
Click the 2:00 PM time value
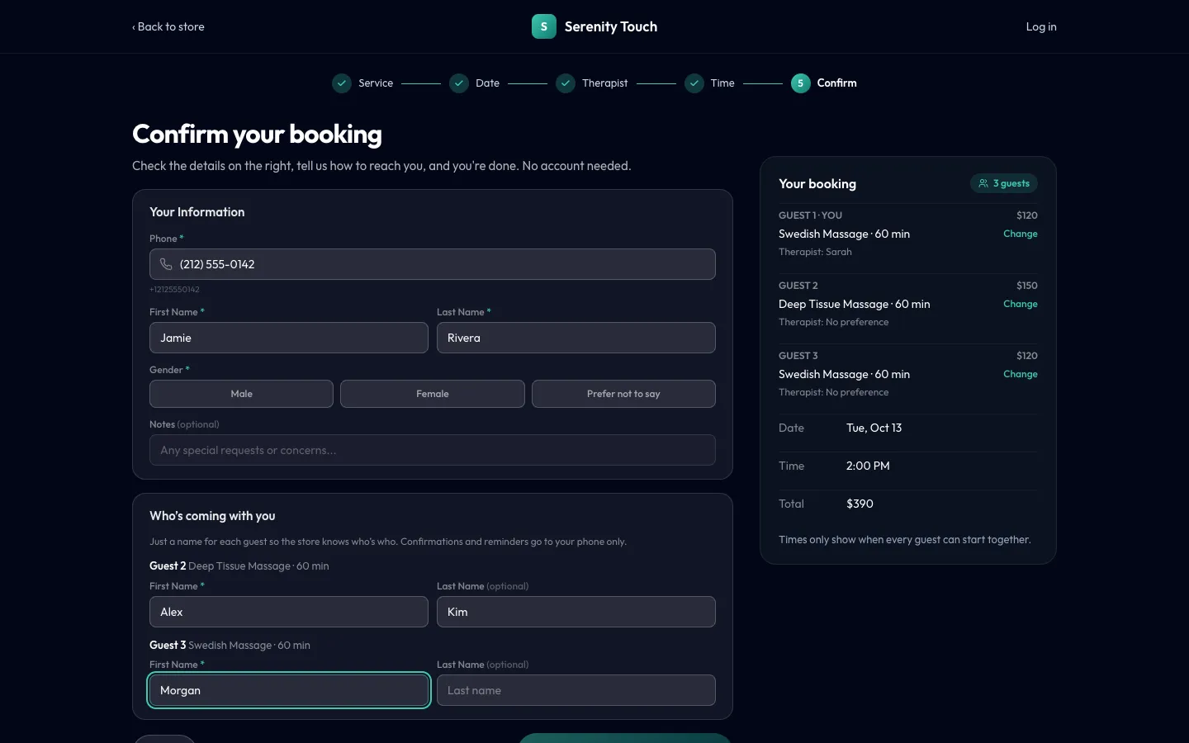tap(868, 466)
